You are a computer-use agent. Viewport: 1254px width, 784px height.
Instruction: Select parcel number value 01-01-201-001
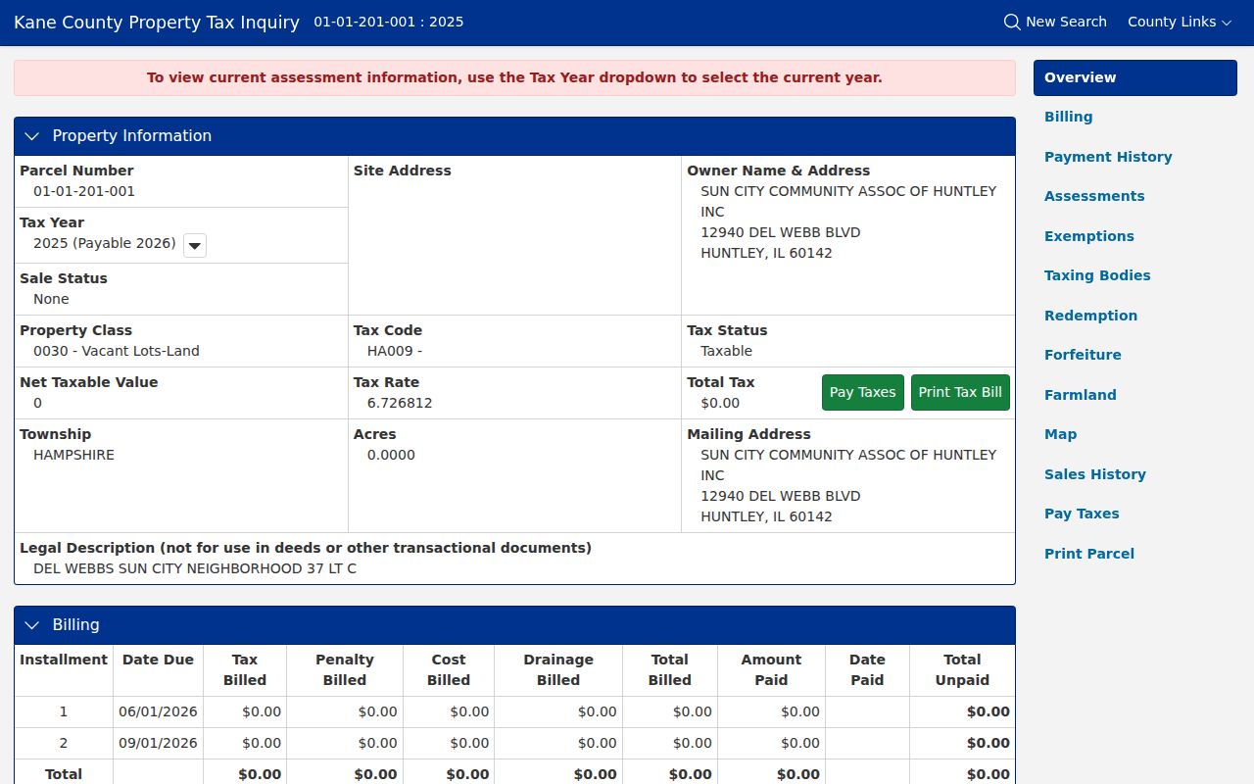(84, 191)
